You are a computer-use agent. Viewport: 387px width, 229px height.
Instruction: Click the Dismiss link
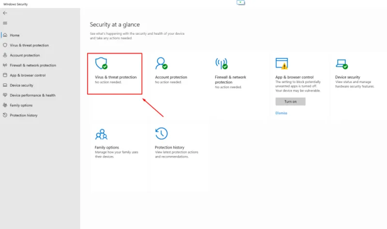281,113
